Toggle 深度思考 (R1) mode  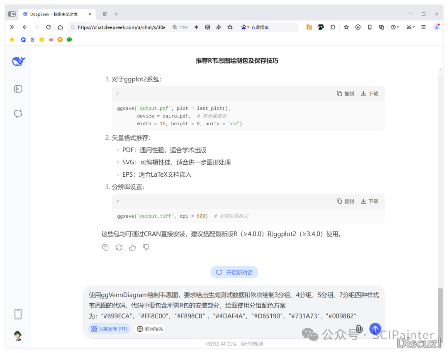[109, 329]
